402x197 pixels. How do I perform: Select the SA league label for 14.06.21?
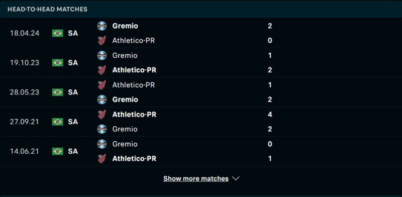[73, 151]
